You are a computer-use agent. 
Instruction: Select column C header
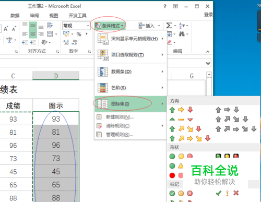pos(13,76)
